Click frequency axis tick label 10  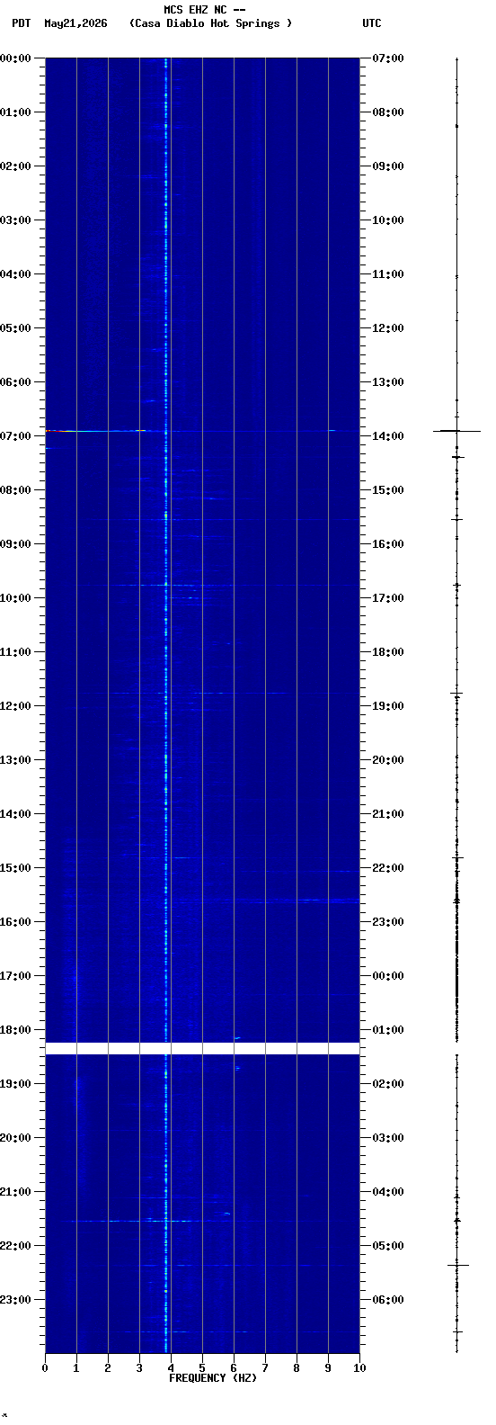359,1368
